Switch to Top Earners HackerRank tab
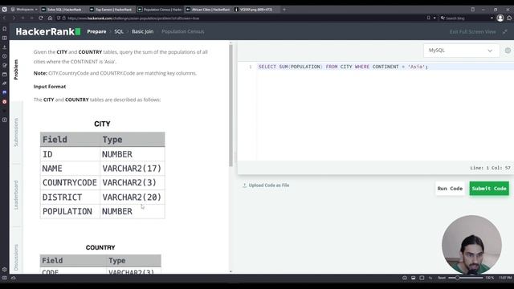The height and width of the screenshot is (289, 514). pyautogui.click(x=112, y=10)
